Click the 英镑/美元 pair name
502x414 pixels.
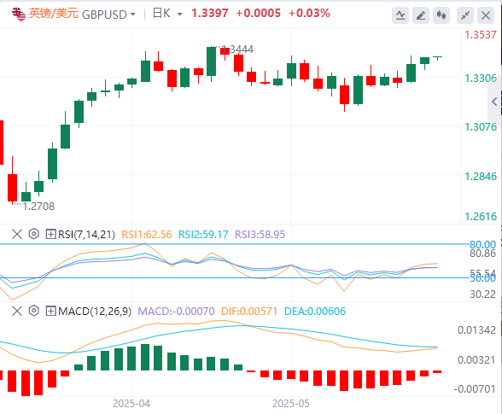point(54,14)
